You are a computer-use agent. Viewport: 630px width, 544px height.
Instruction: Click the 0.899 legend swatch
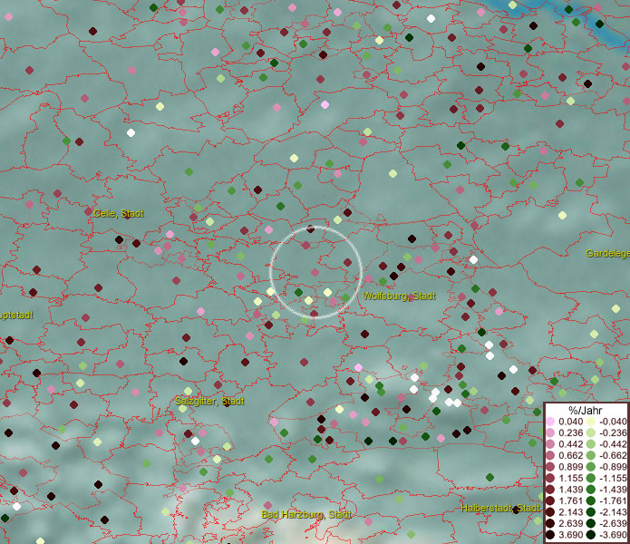pos(550,466)
